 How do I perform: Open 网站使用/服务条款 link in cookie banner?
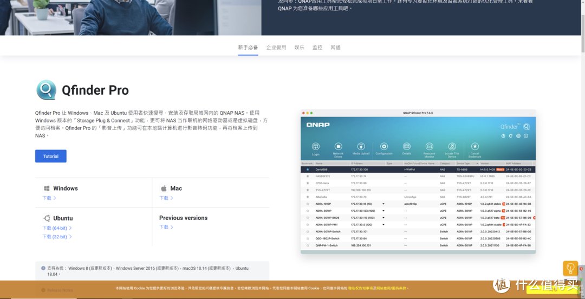[x=392, y=288]
